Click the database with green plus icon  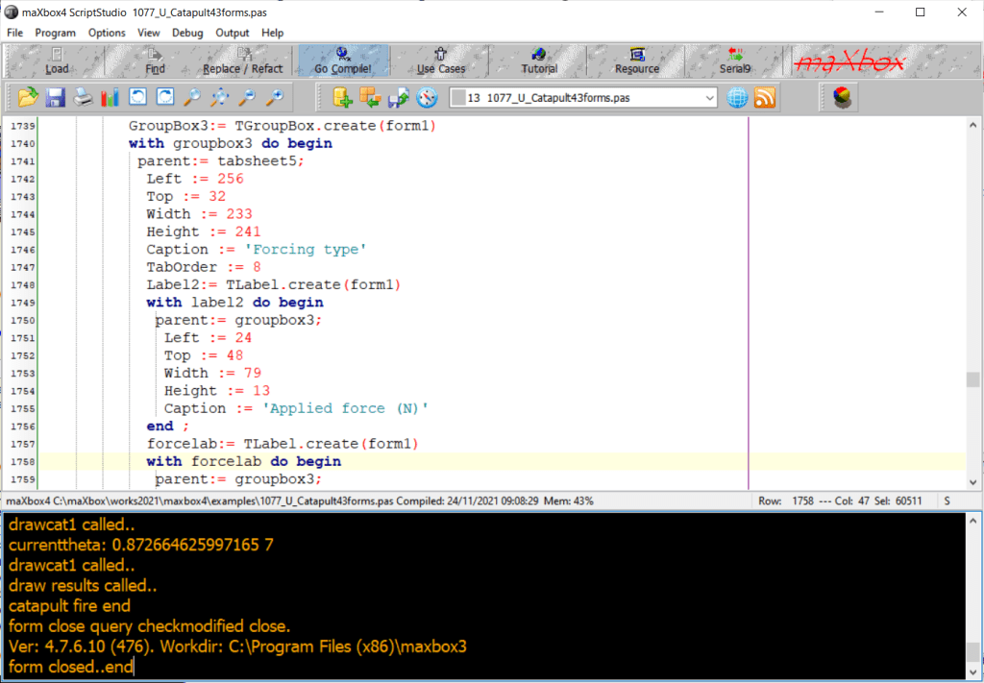343,97
